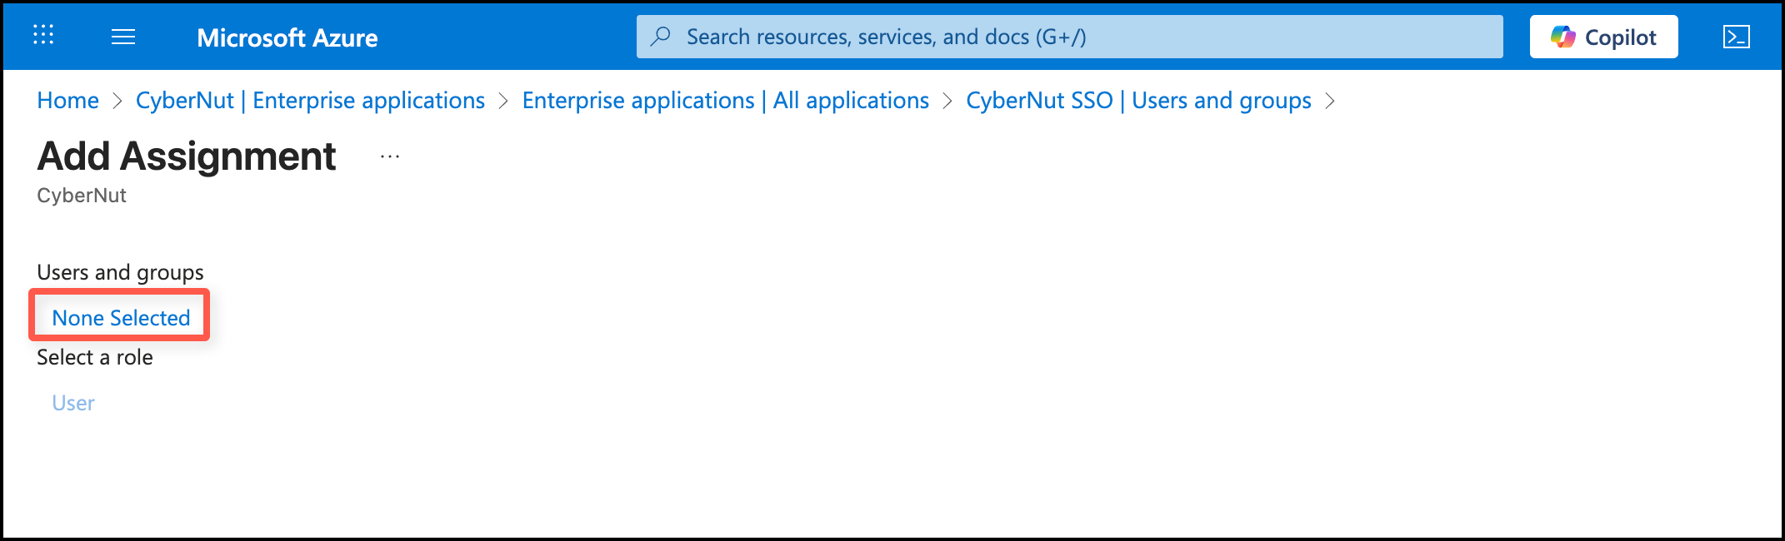Return to CyberNut SSO | Users and groups
This screenshot has width=1785, height=541.
pos(1138,101)
